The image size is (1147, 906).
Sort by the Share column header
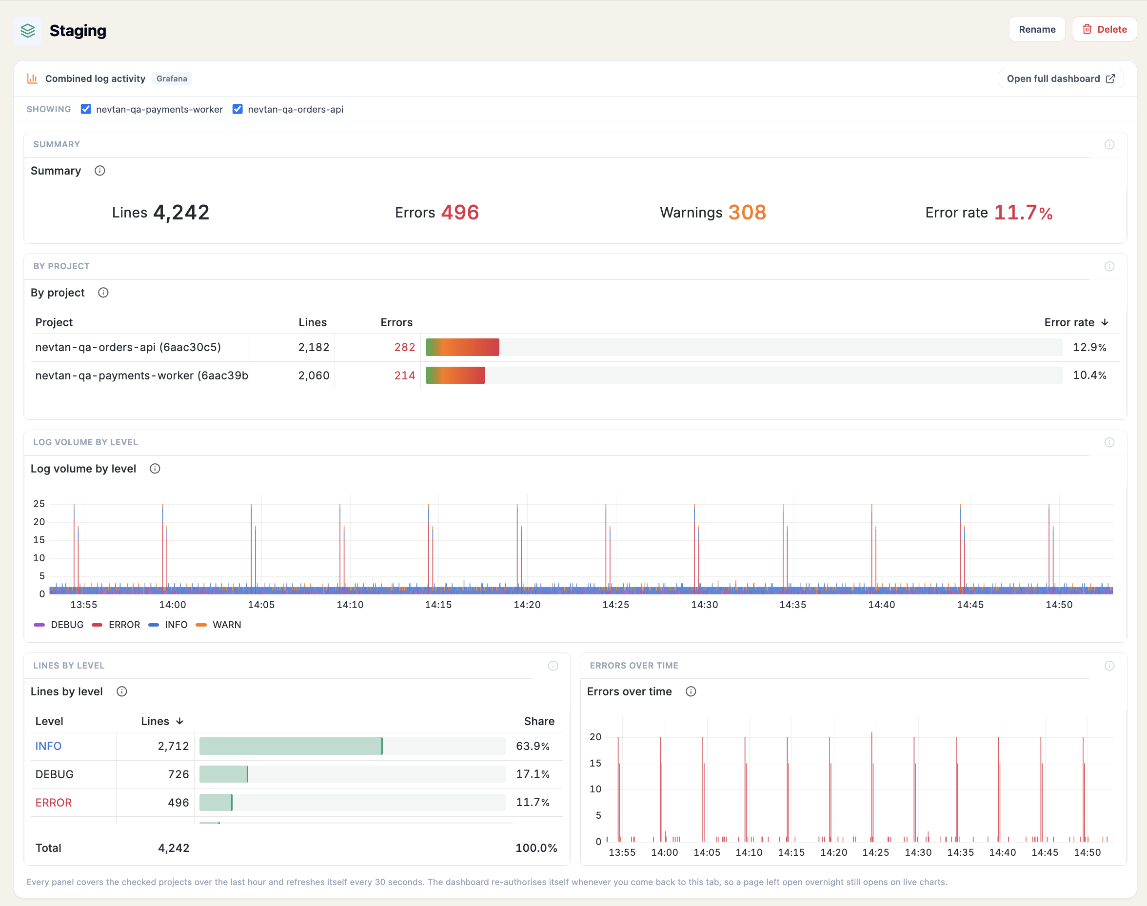(x=539, y=721)
